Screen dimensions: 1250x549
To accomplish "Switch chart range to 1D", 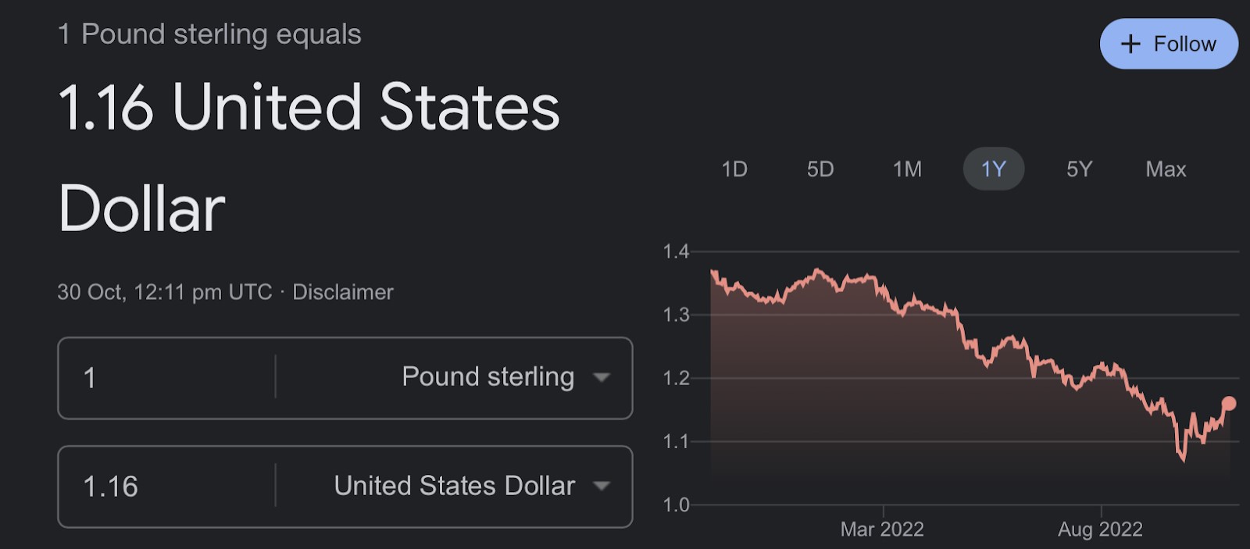I will click(734, 169).
